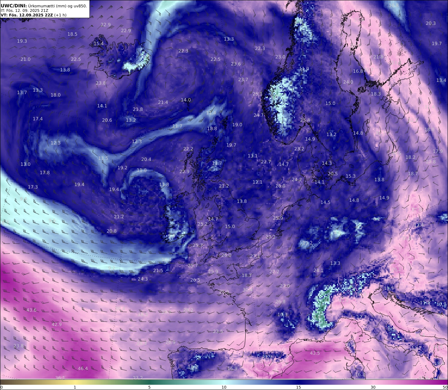Screen dimensions: 448x390
Task: Click the '15.3' map value
Action: [x=351, y=176]
